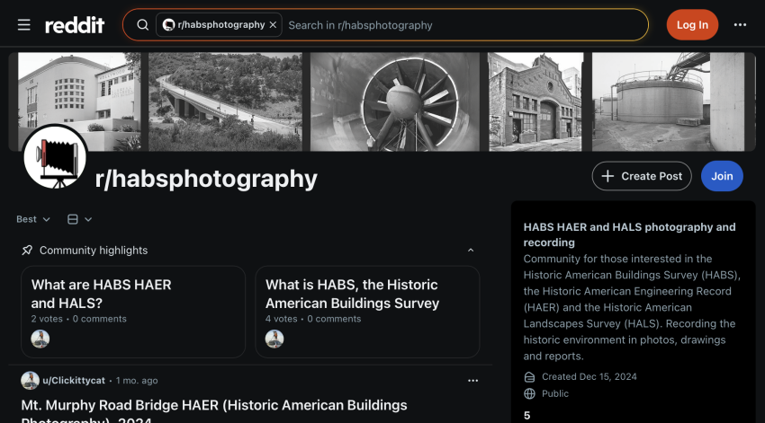The width and height of the screenshot is (765, 423).
Task: Click the wind tunnel fan banner photo
Action: pyautogui.click(x=395, y=101)
